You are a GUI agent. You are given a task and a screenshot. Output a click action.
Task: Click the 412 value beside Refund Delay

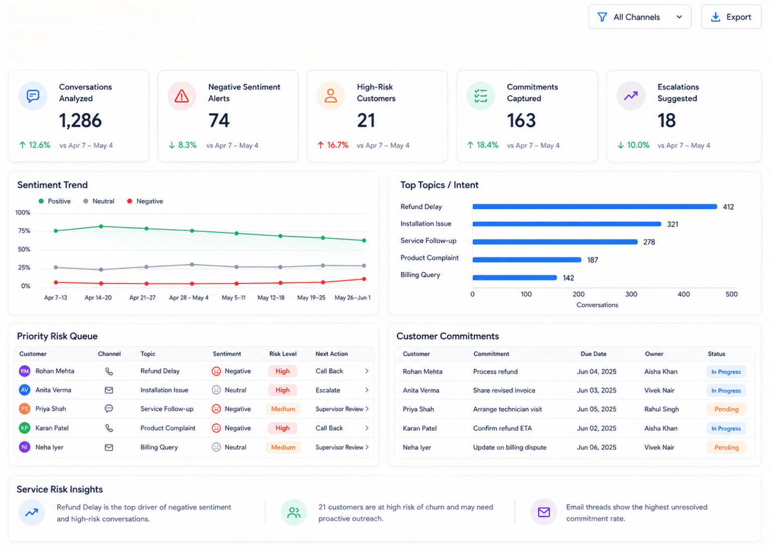coord(728,207)
